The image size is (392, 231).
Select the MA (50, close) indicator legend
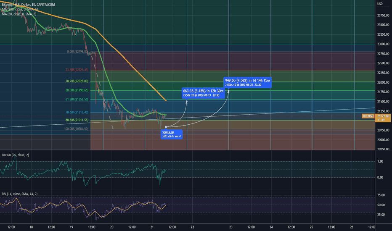pos(19,14)
